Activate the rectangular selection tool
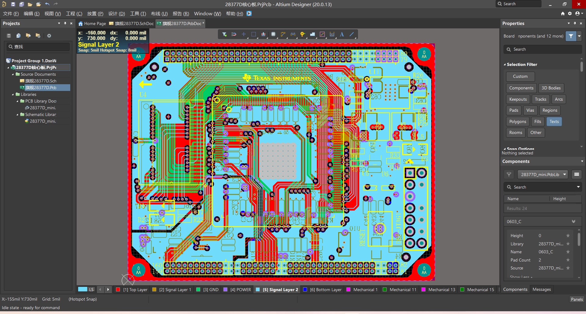This screenshot has height=314, width=586. tap(253, 34)
